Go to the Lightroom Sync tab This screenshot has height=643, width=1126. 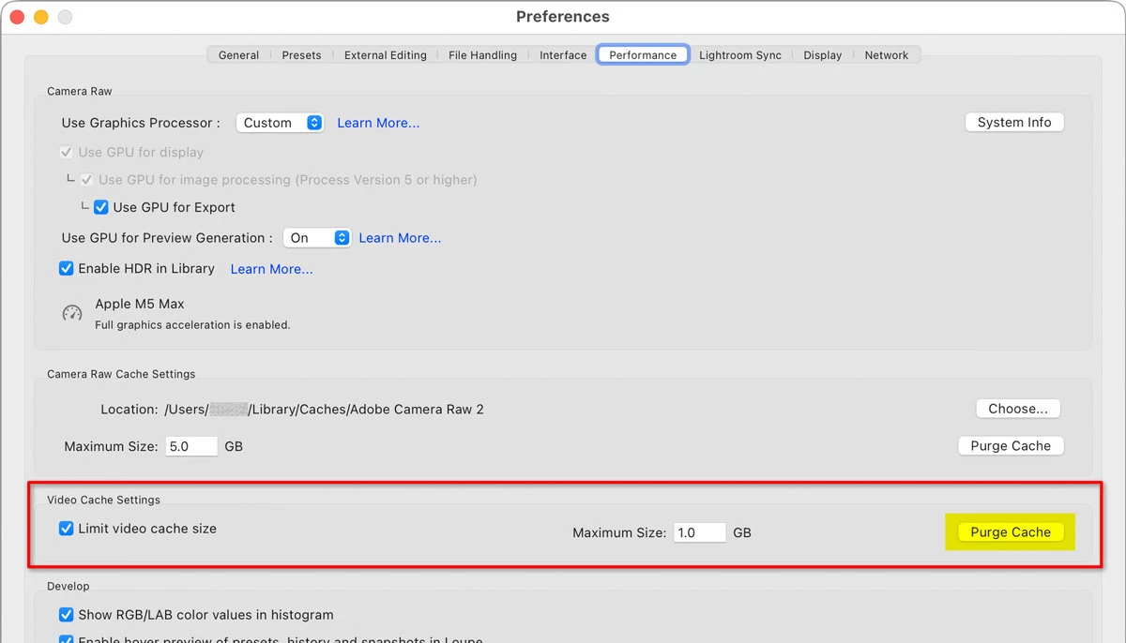tap(739, 55)
